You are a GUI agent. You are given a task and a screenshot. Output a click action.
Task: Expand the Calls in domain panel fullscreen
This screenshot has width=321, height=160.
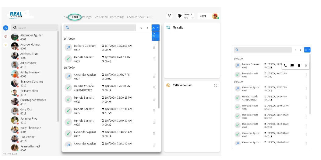pyautogui.click(x=216, y=85)
